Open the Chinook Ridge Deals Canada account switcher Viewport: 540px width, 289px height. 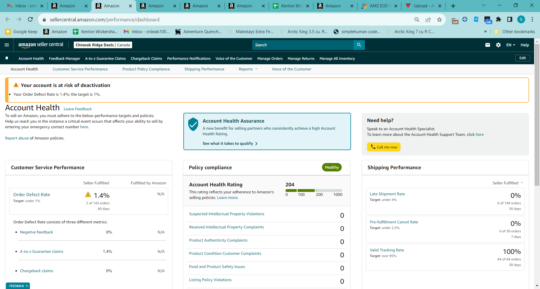pos(103,45)
